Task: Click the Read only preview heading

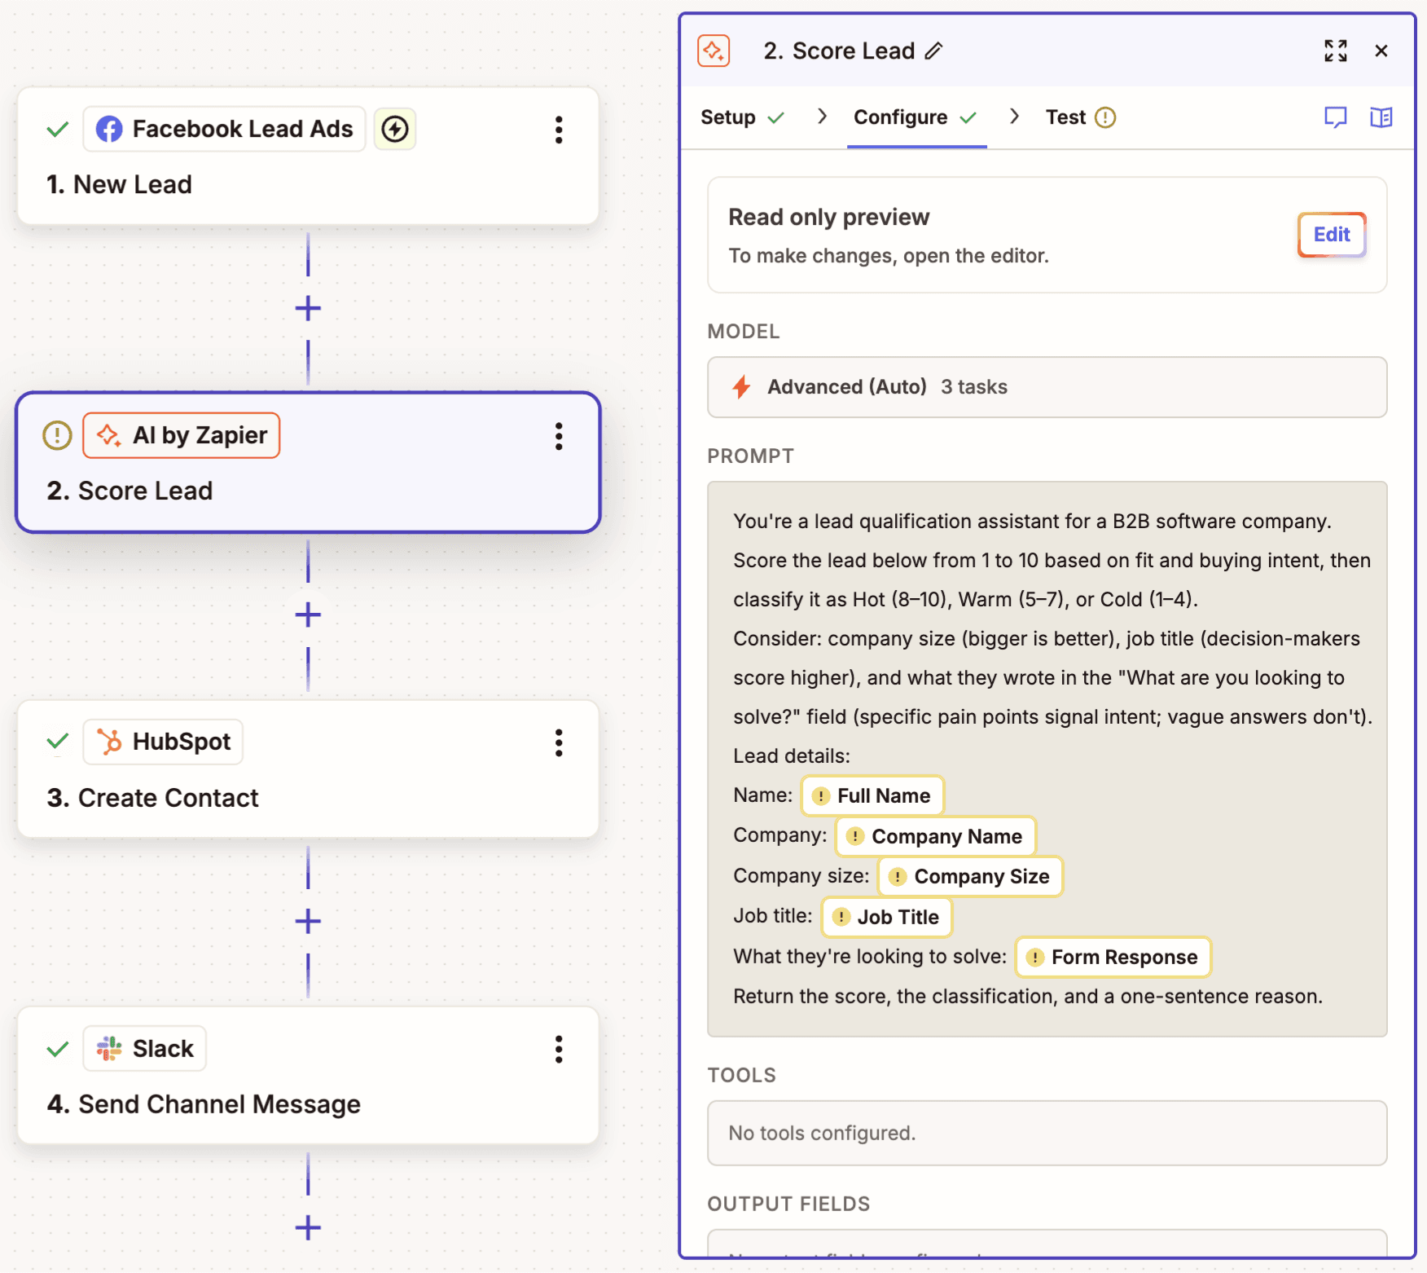Action: pos(828,218)
